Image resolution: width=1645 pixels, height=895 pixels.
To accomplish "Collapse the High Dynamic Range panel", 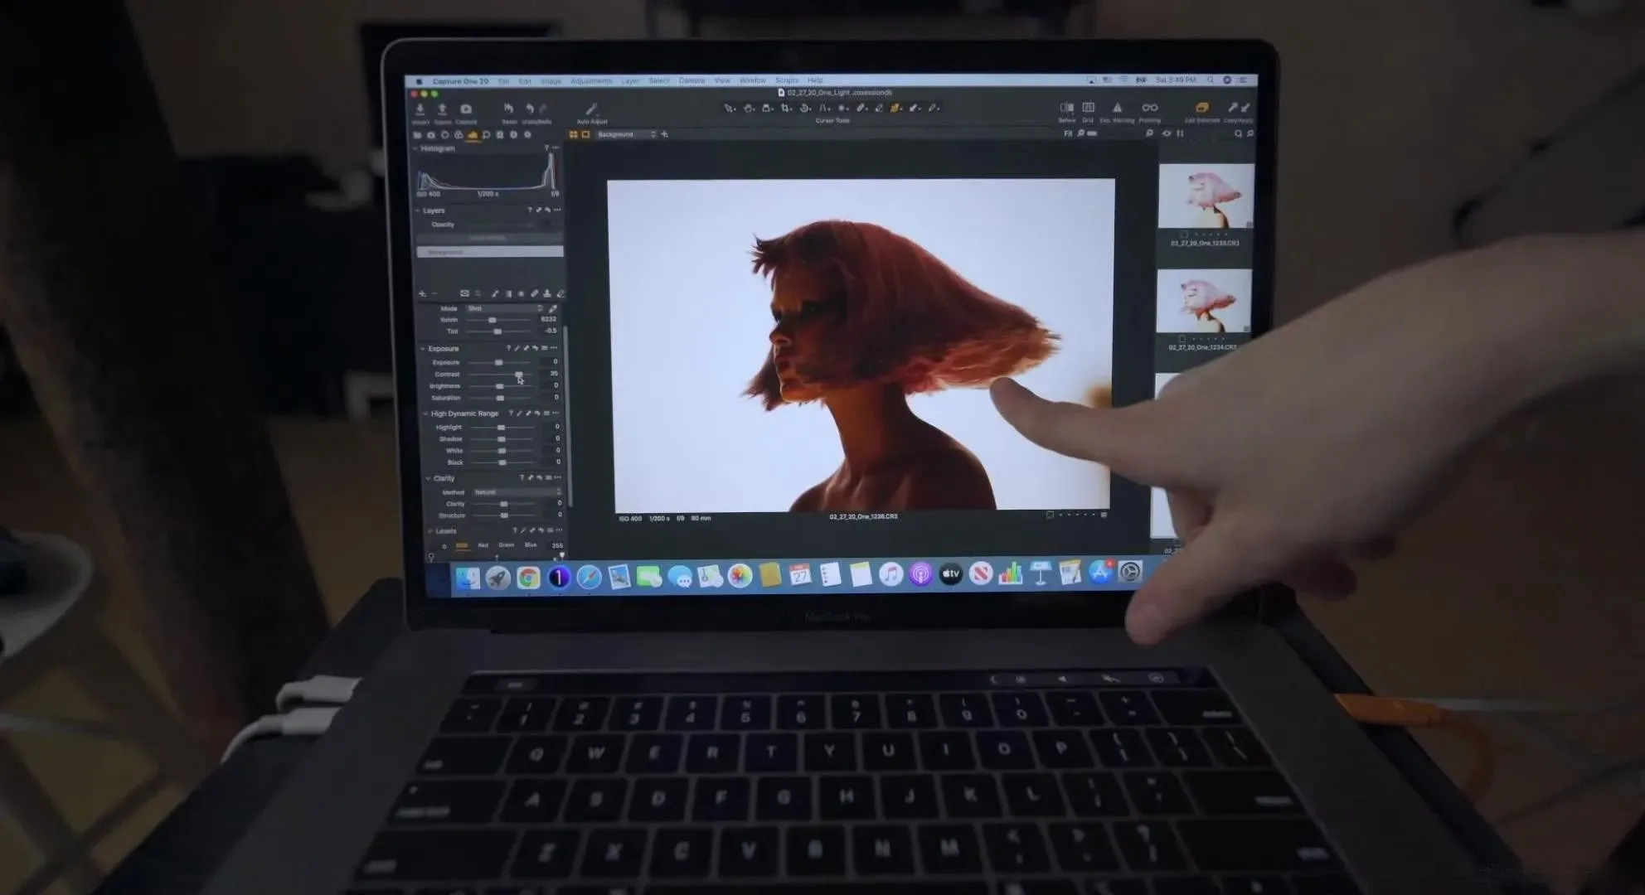I will [x=426, y=414].
